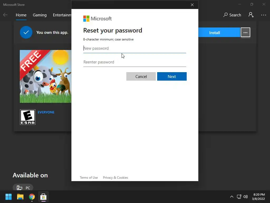Image resolution: width=270 pixels, height=203 pixels.
Task: Switch to the Home tab
Action: click(x=21, y=15)
